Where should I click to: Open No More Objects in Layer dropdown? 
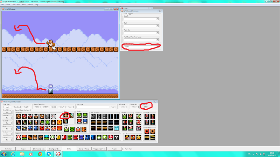[157, 40]
